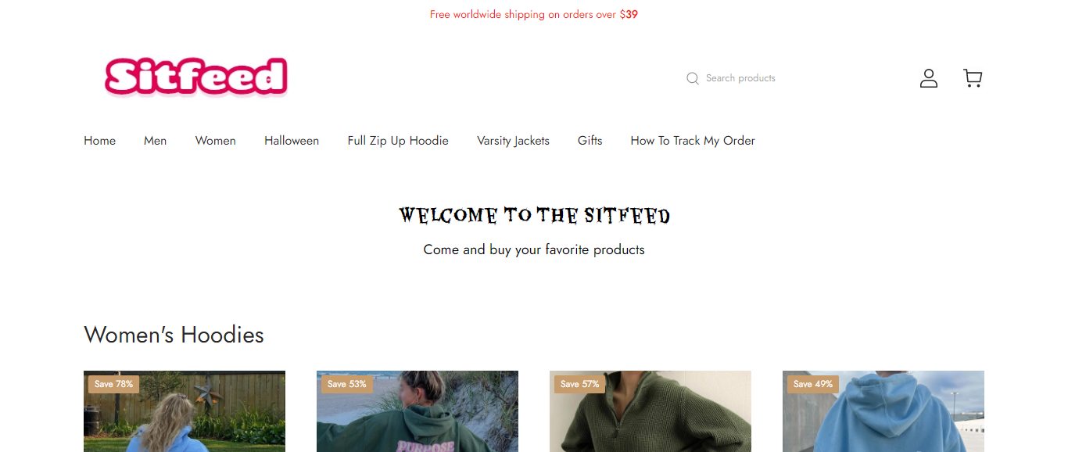Click the Sitfeed logo
The width and height of the screenshot is (1068, 452).
pos(196,77)
